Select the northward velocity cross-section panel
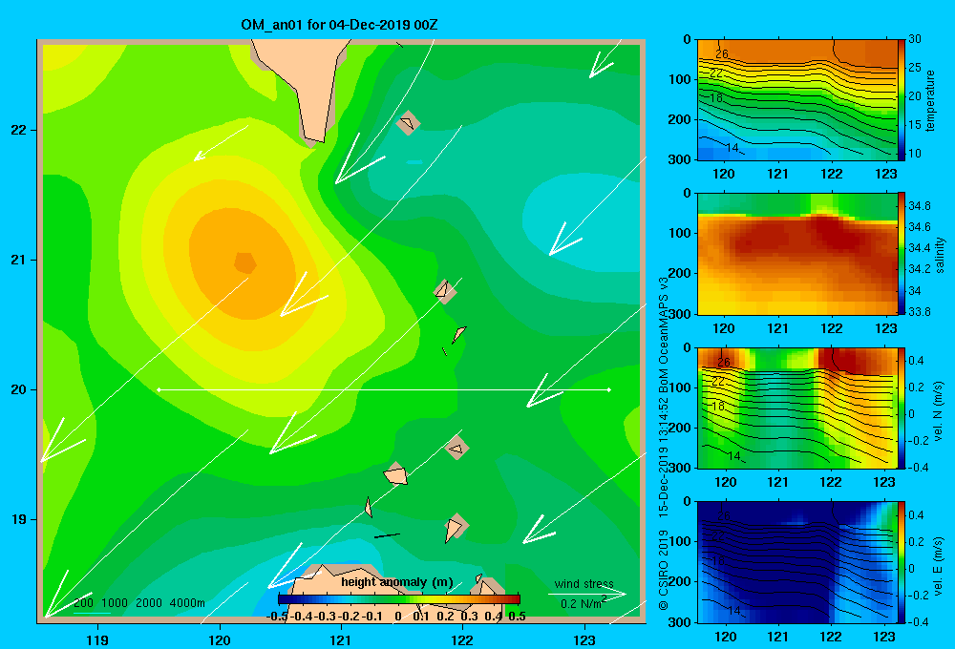Viewport: 955px width, 649px height. [x=797, y=408]
